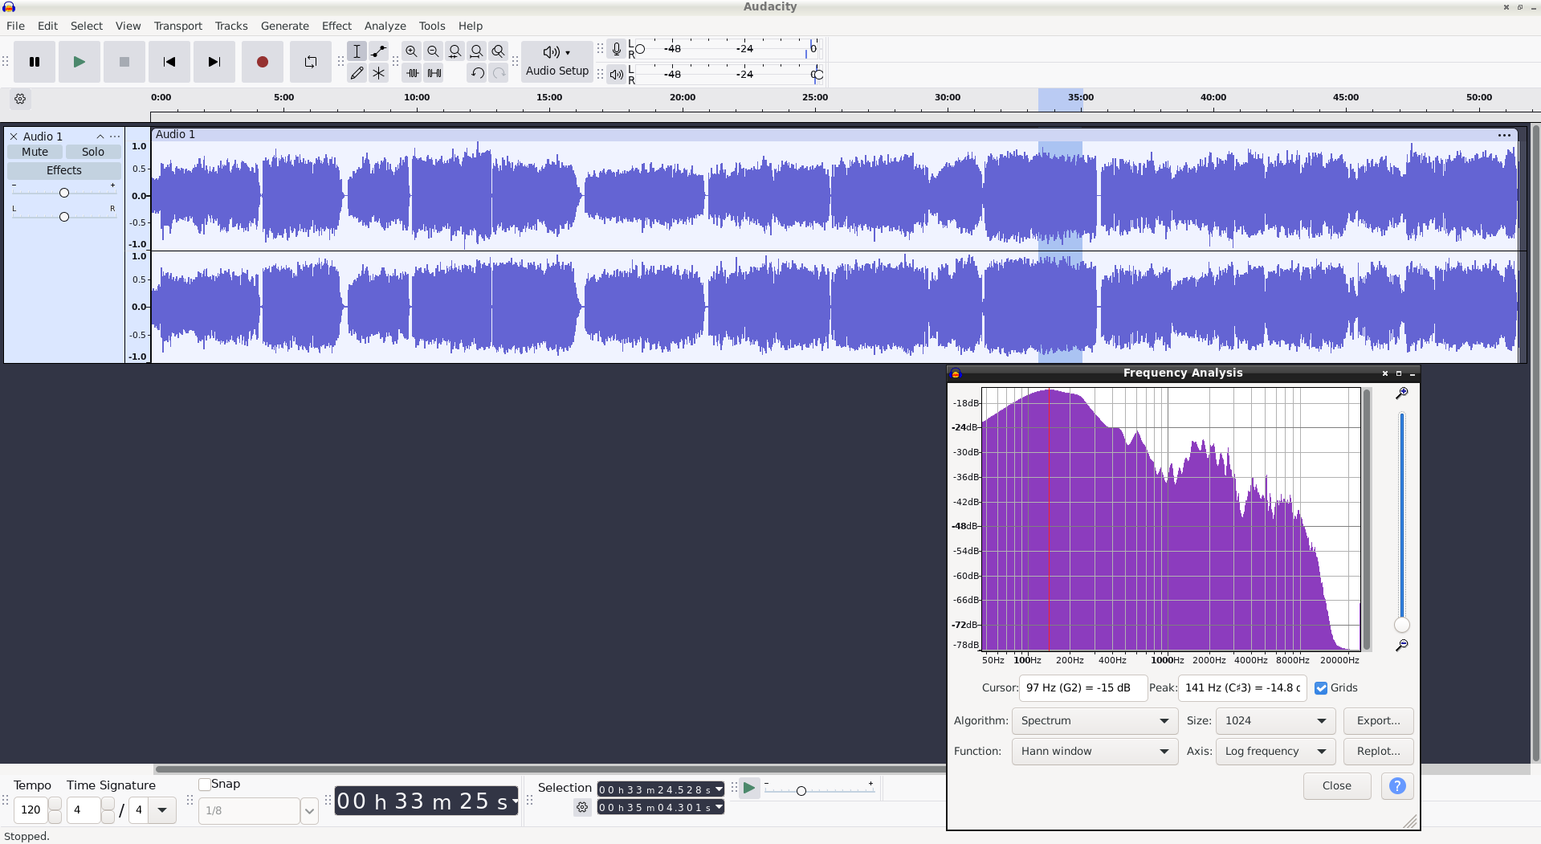This screenshot has height=844, width=1541.
Task: Open Frequency Analysis help question icon
Action: point(1397,786)
